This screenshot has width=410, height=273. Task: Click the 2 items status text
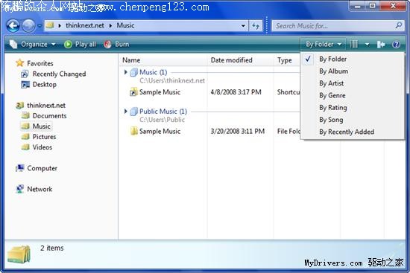[x=51, y=248]
